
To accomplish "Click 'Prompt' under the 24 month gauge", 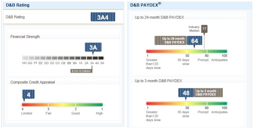I will (x=203, y=60).
